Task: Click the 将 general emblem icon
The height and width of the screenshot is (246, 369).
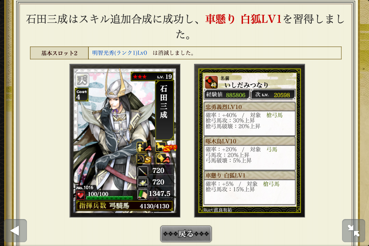Action: coord(211,82)
